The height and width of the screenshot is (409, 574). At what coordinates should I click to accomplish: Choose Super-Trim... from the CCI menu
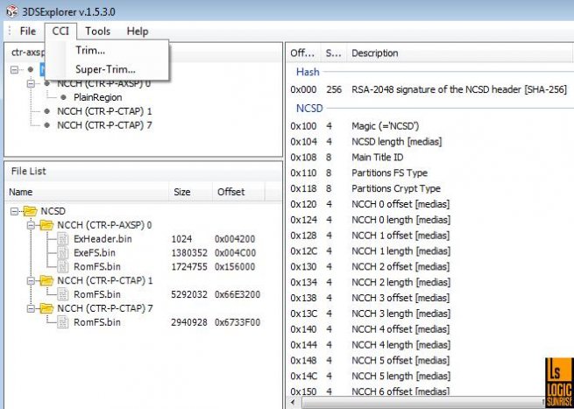pos(105,69)
